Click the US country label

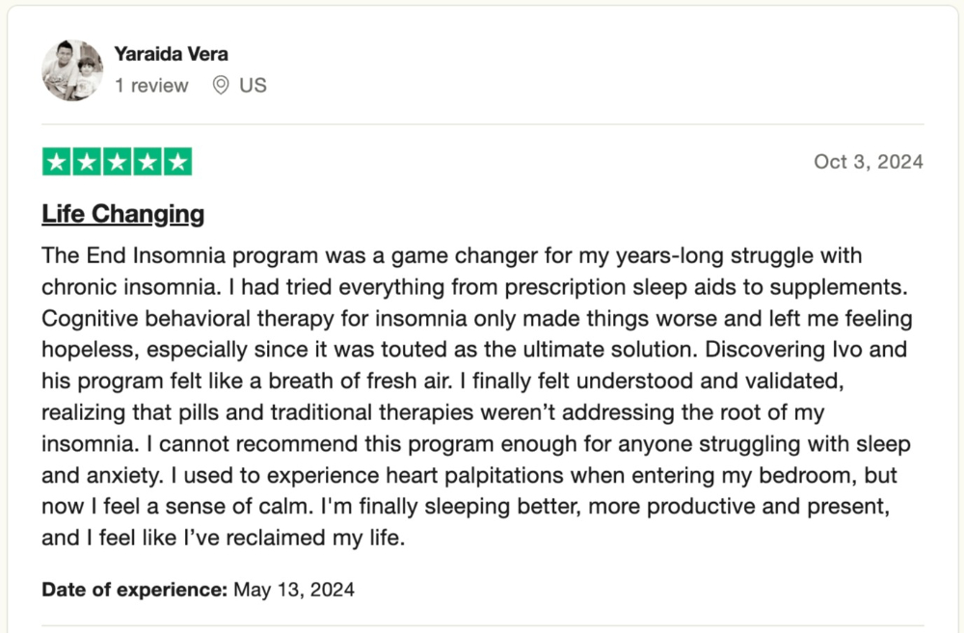pos(253,85)
